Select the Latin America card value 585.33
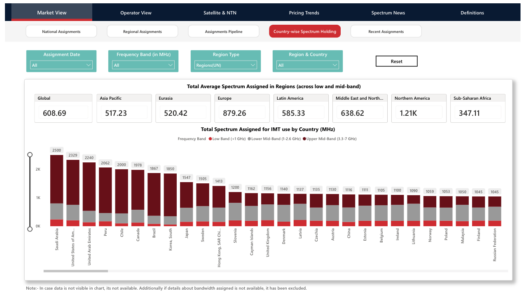The width and height of the screenshot is (524, 295). point(293,113)
